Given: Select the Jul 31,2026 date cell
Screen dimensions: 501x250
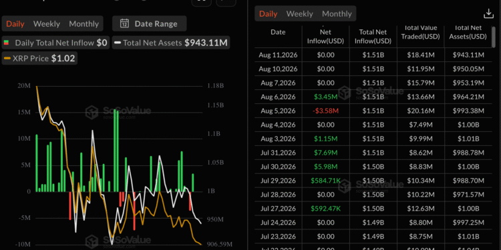Looking at the screenshot, I should pyautogui.click(x=278, y=153).
